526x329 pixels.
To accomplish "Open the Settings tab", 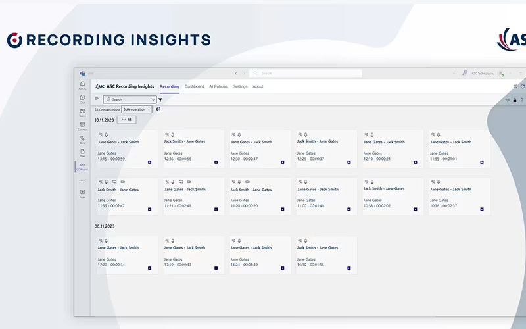I will (240, 86).
